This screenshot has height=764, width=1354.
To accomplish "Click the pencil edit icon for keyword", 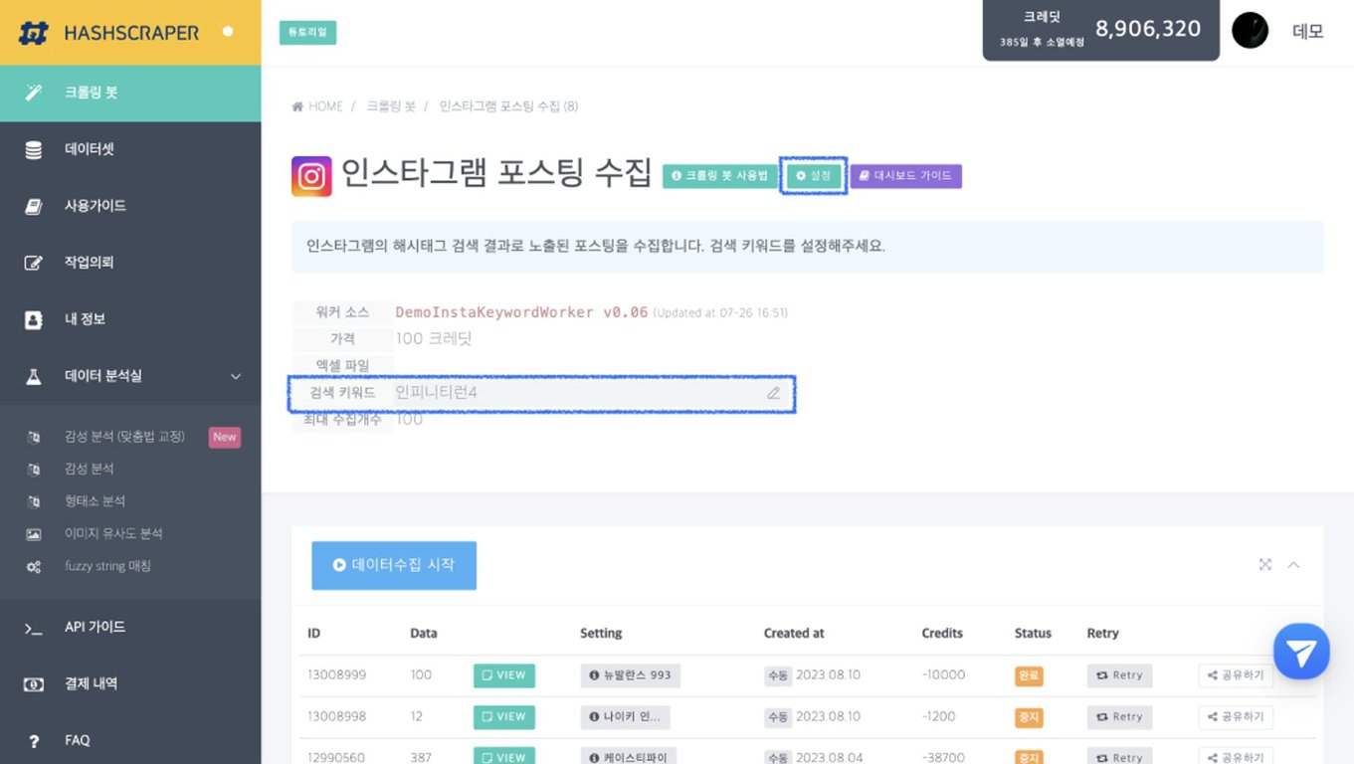I will (773, 393).
